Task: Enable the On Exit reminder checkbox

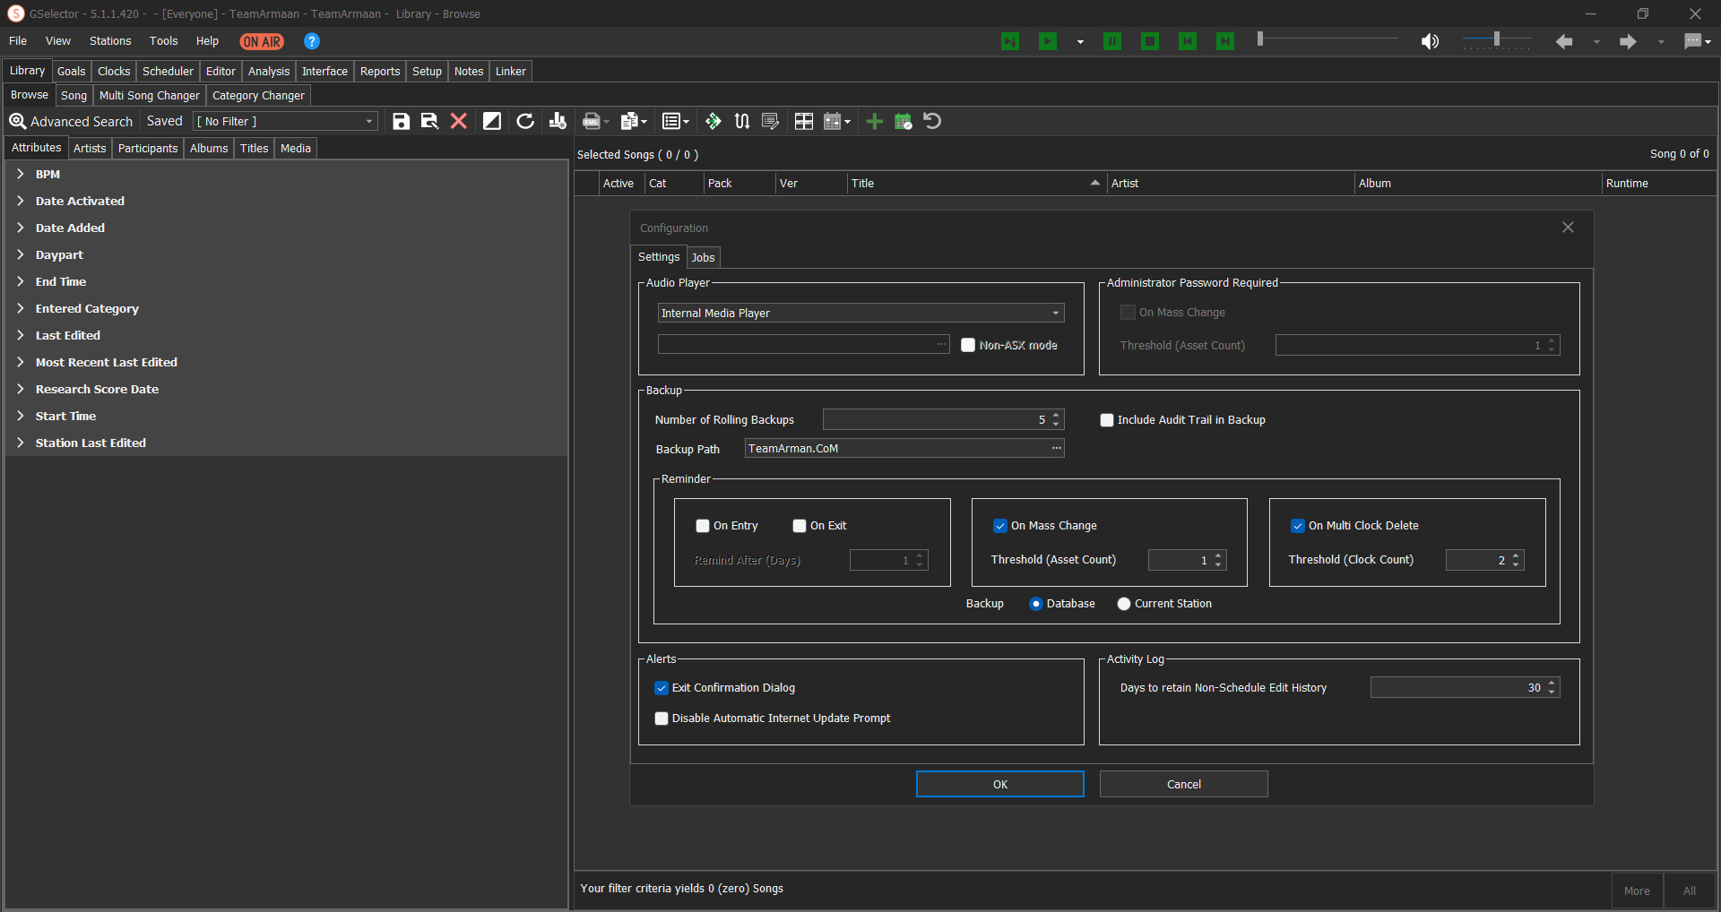Action: tap(800, 526)
